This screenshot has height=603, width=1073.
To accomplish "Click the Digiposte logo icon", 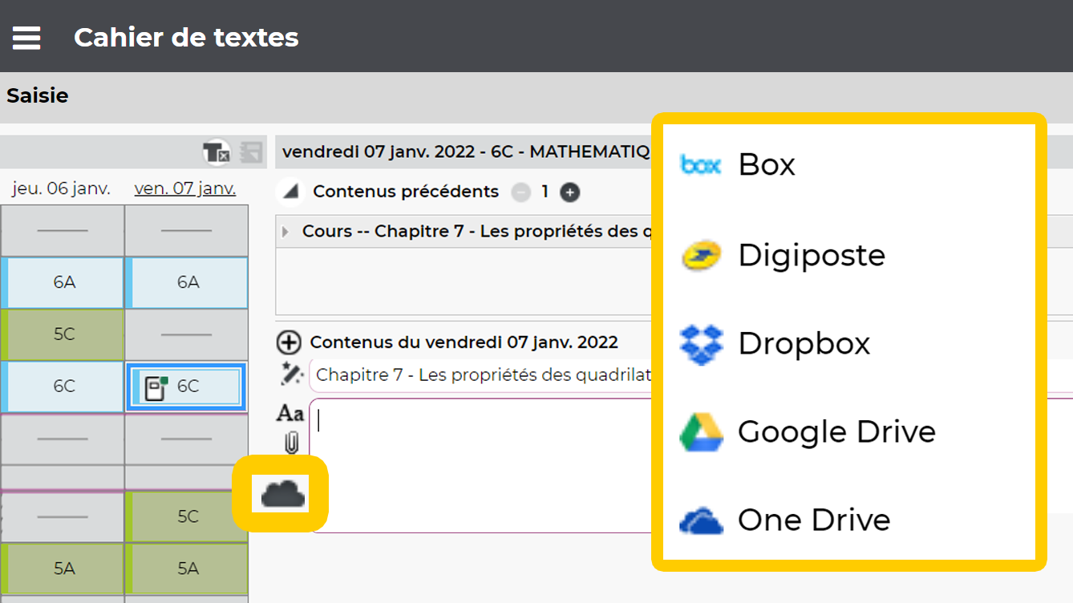I will tap(701, 256).
